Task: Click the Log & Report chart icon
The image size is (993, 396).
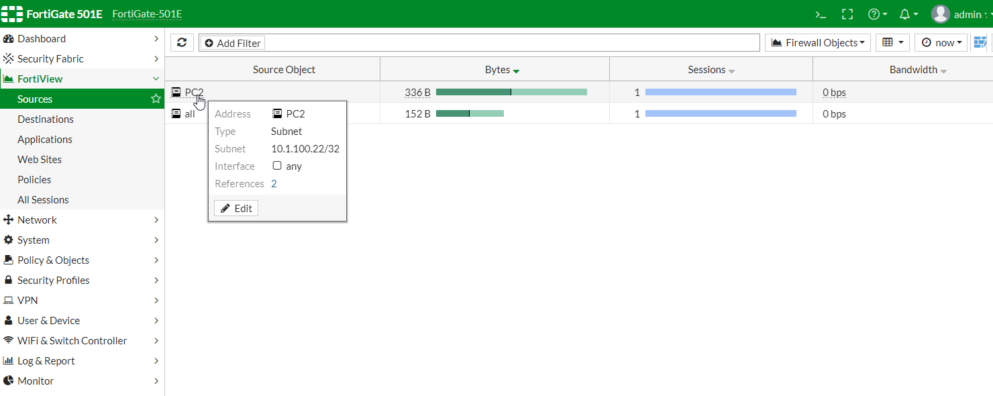Action: click(9, 361)
